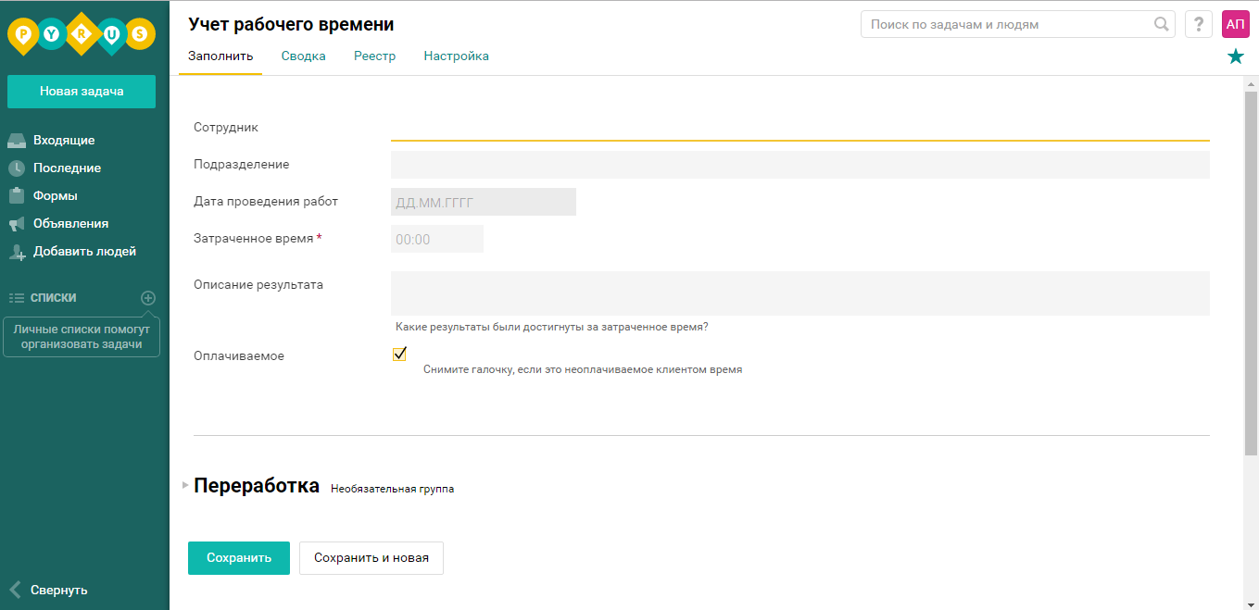This screenshot has width=1259, height=610.
Task: Open the Дата проведения работ date picker
Action: [x=484, y=201]
